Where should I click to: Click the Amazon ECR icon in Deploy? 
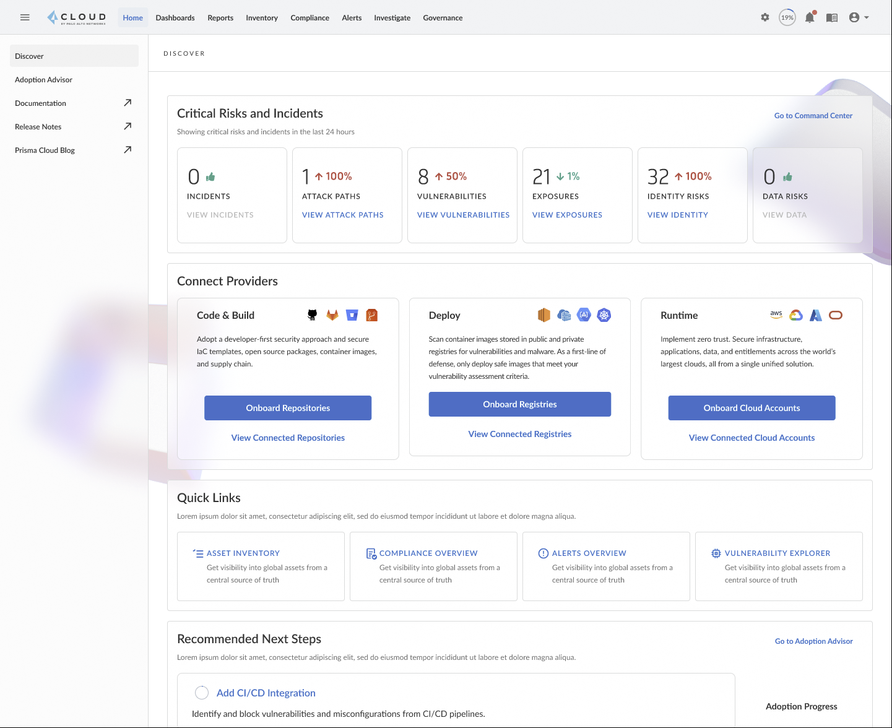[x=544, y=314]
